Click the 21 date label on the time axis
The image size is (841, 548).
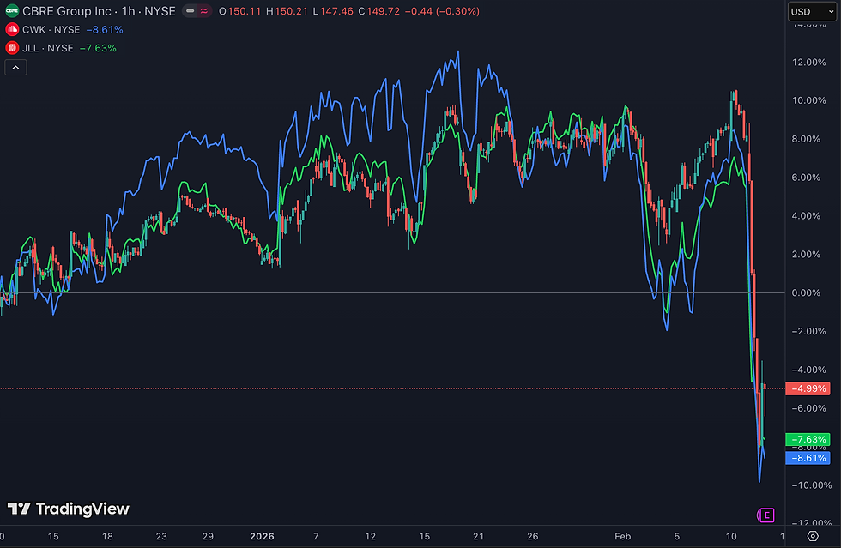click(x=478, y=537)
